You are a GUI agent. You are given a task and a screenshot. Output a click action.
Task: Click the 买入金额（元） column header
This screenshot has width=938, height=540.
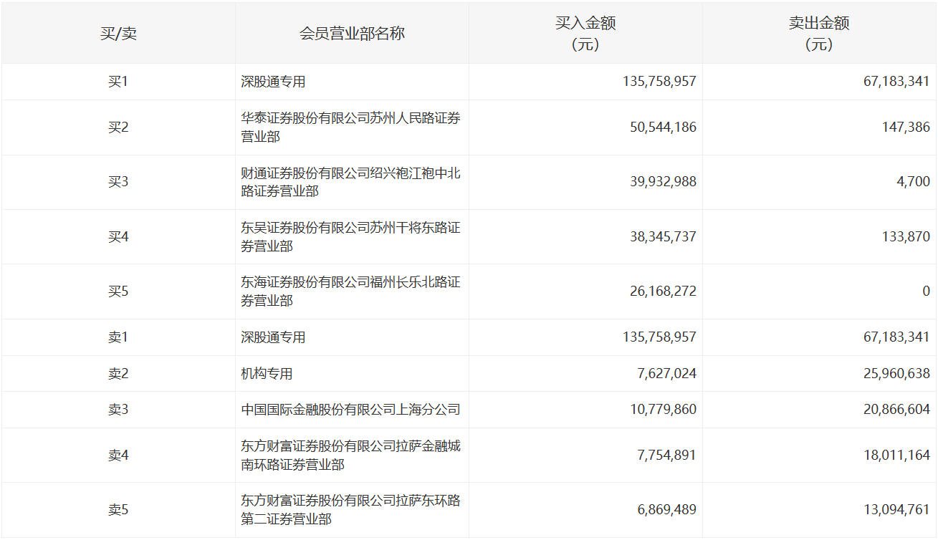[x=585, y=34]
